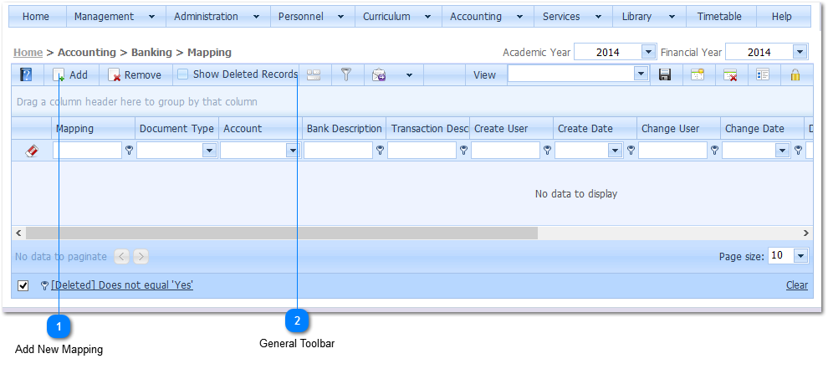Screen dimensions: 828x369
Task: Click the Remove mapping button
Action: point(135,75)
